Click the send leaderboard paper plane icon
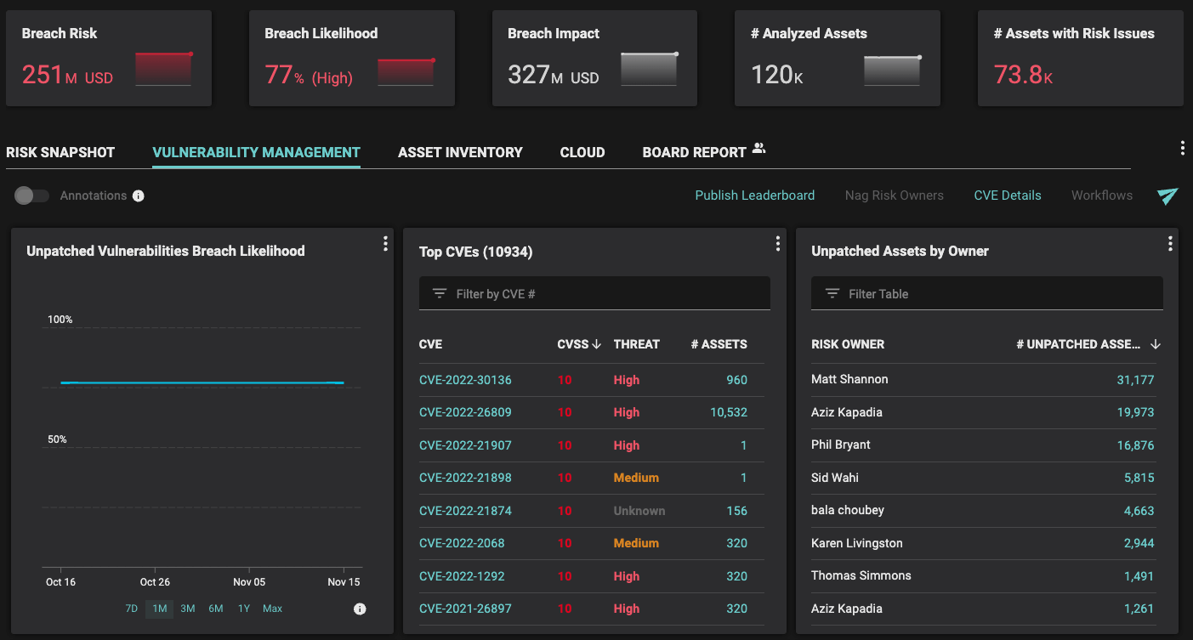Image resolution: width=1193 pixels, height=640 pixels. [1167, 196]
